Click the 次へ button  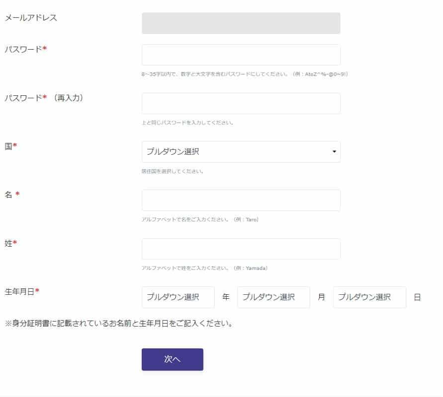(x=173, y=359)
